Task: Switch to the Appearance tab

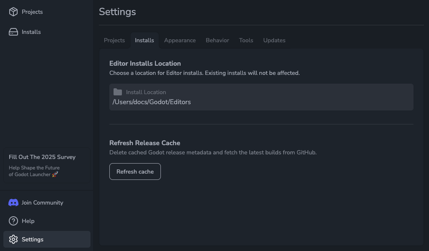Action: pos(180,40)
